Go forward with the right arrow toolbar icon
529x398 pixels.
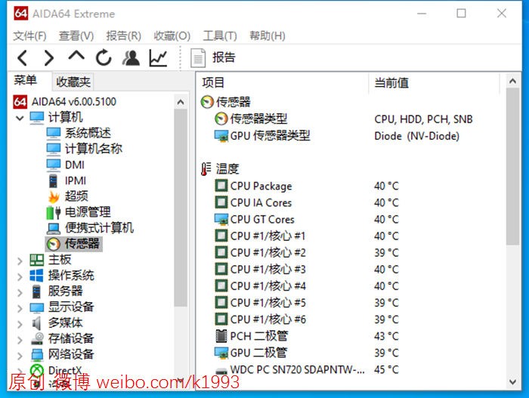tap(49, 58)
